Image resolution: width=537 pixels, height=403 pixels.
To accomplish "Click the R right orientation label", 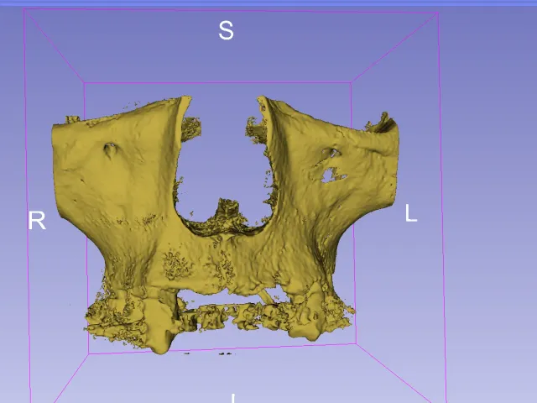I will coord(37,221).
